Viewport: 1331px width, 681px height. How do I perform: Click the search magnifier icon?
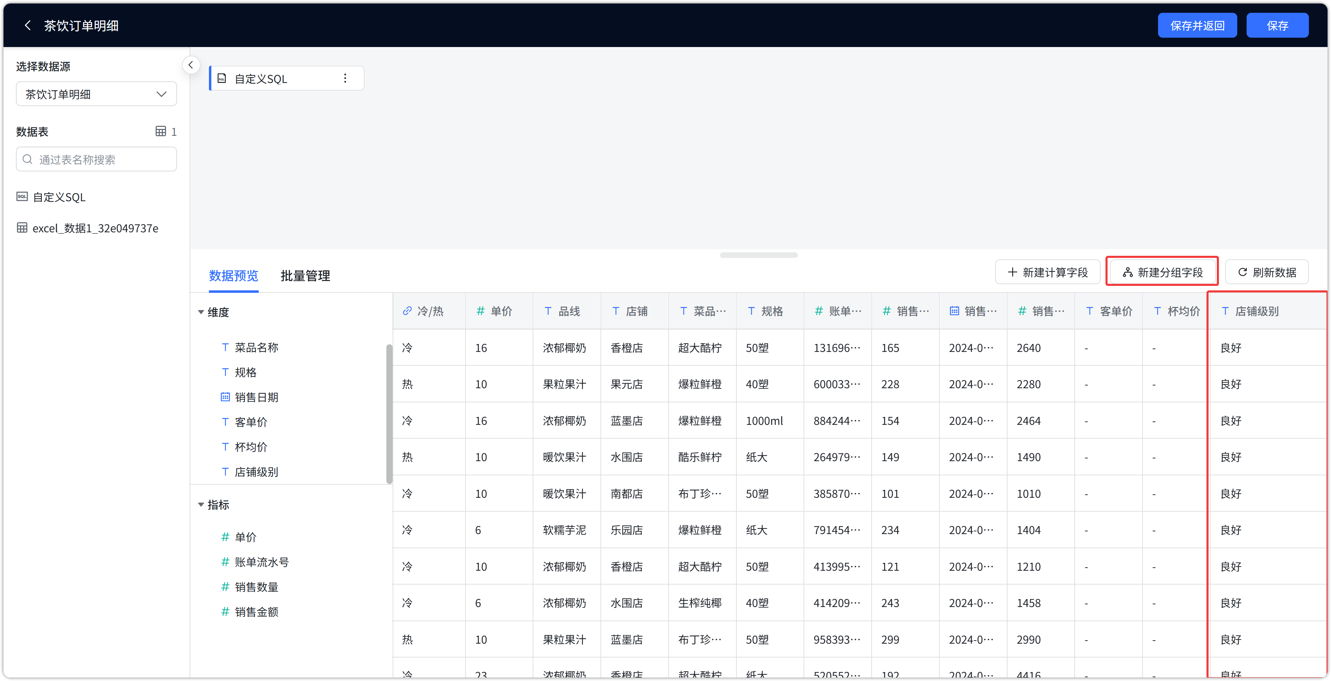click(x=28, y=159)
